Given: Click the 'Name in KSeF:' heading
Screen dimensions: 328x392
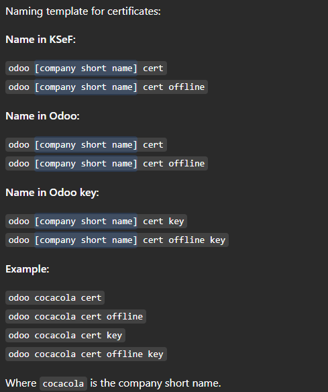Looking at the screenshot, I should tap(40, 40).
